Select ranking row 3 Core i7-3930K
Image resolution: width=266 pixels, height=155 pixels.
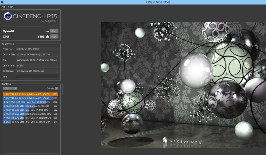[30, 102]
